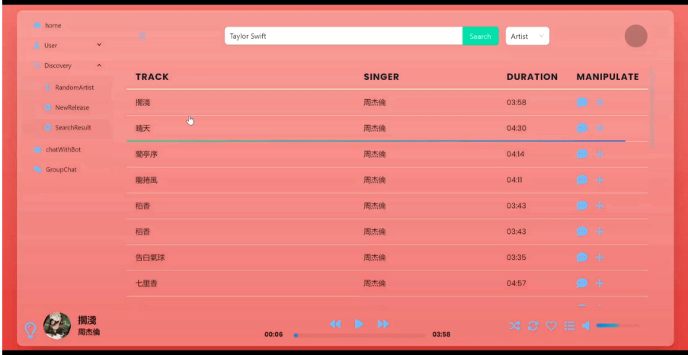The image size is (688, 355).
Task: Click the lightbulb icon at bottom left
Action: [x=30, y=330]
